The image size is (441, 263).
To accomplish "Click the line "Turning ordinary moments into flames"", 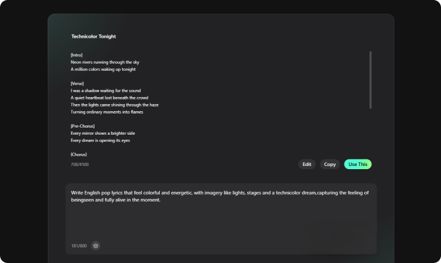I will pyautogui.click(x=107, y=112).
